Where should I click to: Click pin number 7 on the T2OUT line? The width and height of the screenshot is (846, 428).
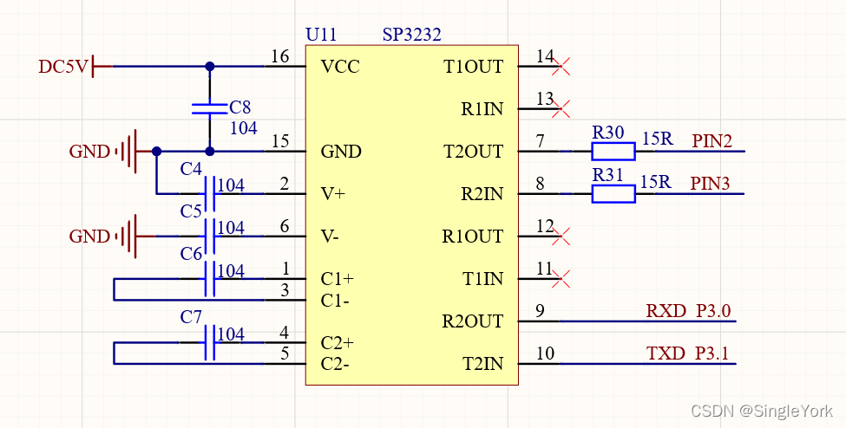tap(540, 142)
